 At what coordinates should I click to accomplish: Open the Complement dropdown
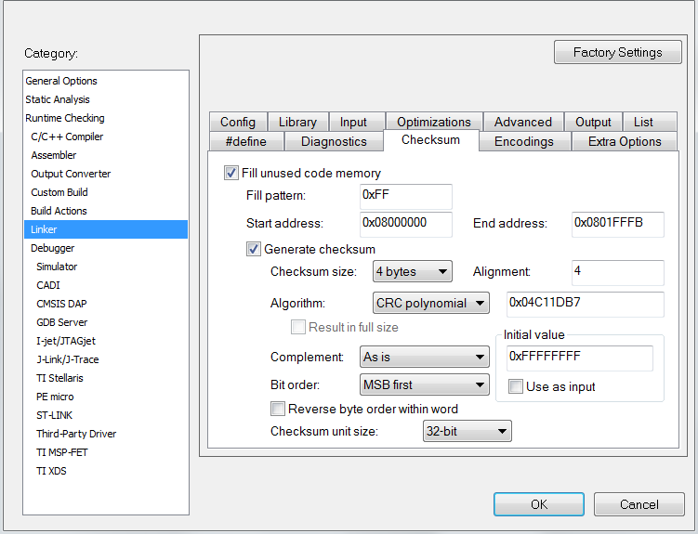point(424,357)
